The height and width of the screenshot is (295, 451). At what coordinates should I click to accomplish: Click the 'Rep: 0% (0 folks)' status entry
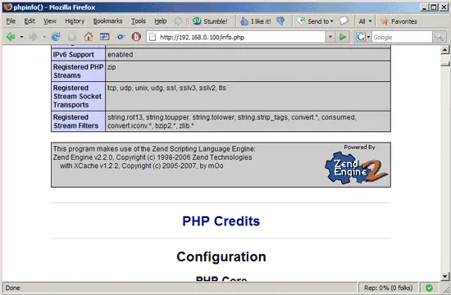pyautogui.click(x=389, y=288)
